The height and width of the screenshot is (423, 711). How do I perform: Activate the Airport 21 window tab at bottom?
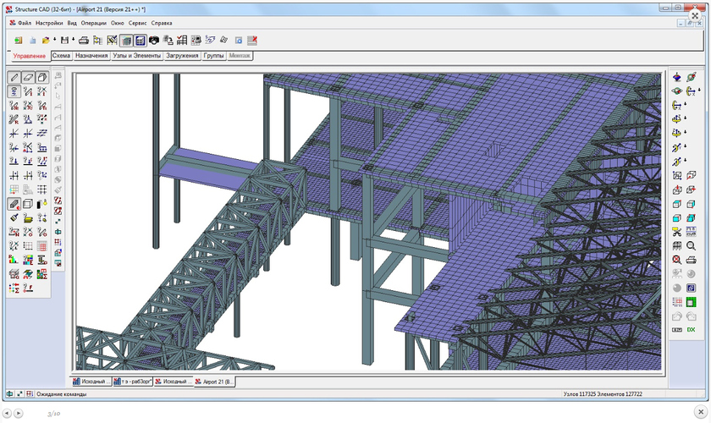[x=216, y=382]
